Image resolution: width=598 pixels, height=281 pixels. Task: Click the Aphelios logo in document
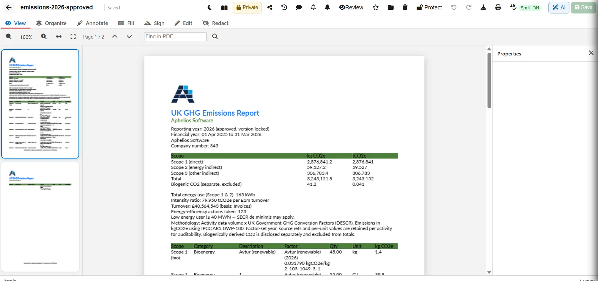pos(183,94)
